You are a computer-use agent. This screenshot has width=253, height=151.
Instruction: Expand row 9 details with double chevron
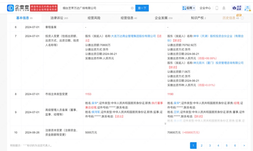(x=165, y=123)
